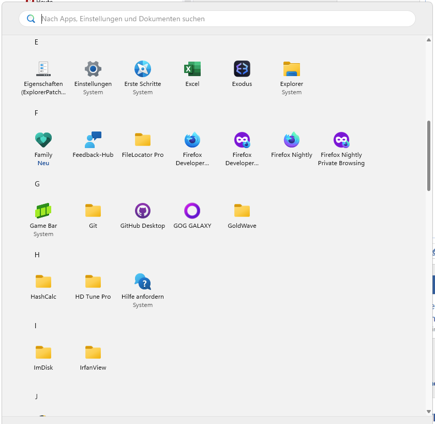Open GOG GALAXY
Viewport: 435px width, 424px height.
click(x=192, y=216)
